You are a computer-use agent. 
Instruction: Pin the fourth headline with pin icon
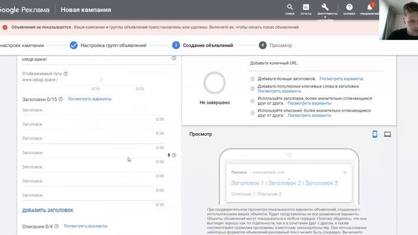(x=169, y=155)
